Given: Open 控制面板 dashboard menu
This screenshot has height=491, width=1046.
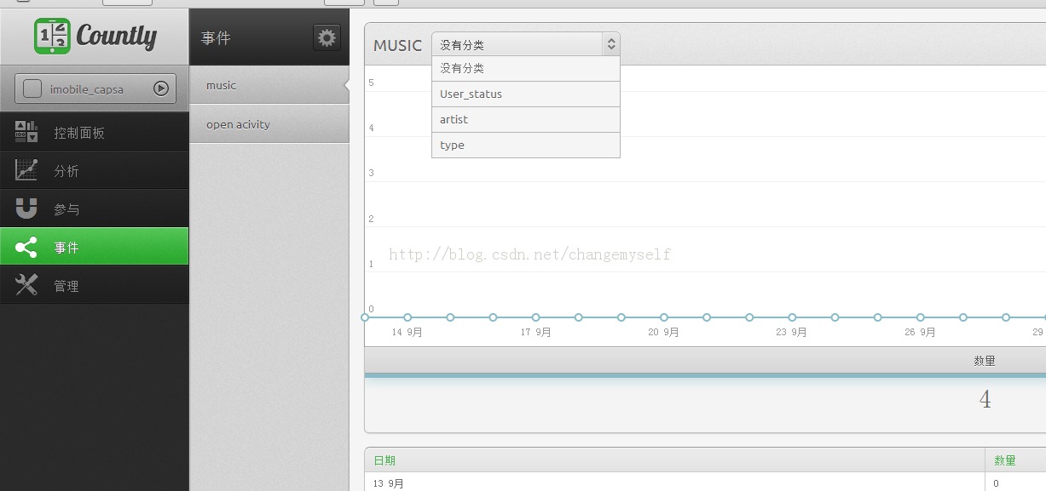Looking at the screenshot, I should click(x=94, y=132).
